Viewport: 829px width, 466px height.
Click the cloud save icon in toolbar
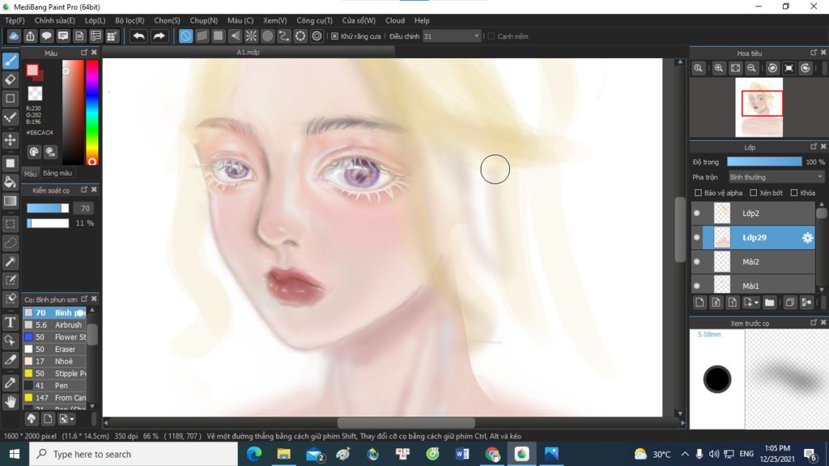tap(14, 36)
